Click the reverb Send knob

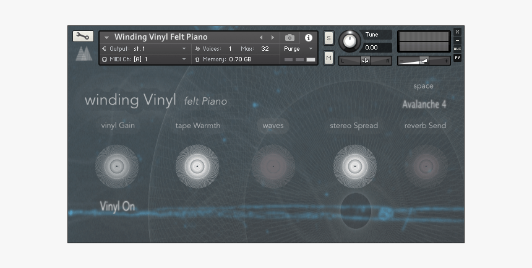(x=426, y=166)
